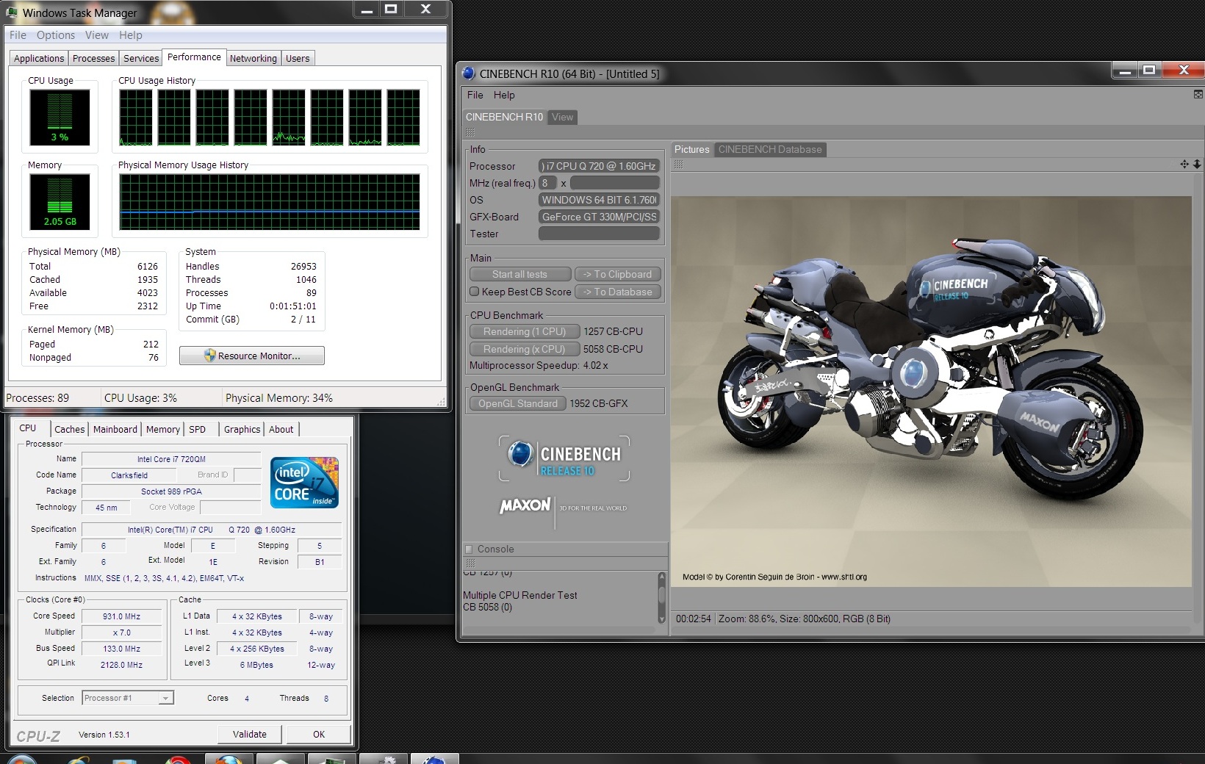1205x764 pixels.
Task: Select the Pictures tab
Action: pyautogui.click(x=692, y=149)
